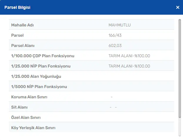Screen dimensions: 183x140
Task: Click the parcel number 166/43
Action: (x=115, y=35)
